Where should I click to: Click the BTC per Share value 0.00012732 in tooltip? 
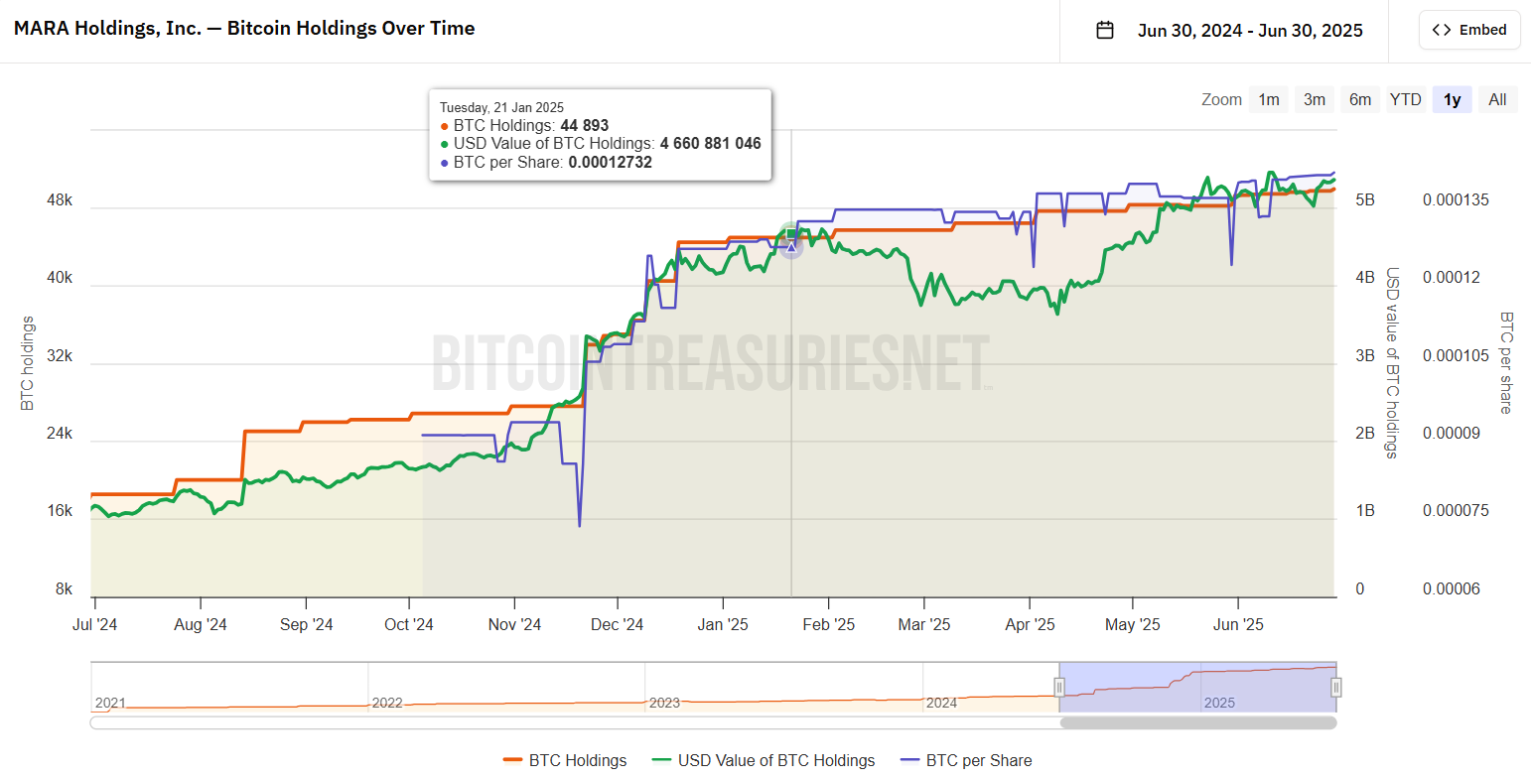611,162
